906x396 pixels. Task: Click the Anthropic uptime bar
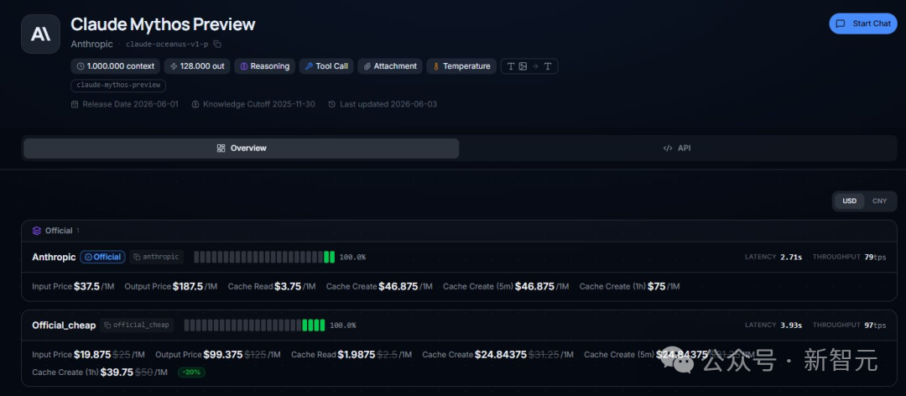coord(264,257)
